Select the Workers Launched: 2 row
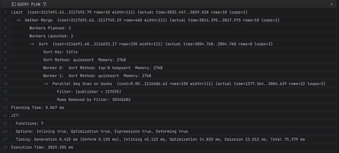The image size is (339, 153). [x=51, y=36]
